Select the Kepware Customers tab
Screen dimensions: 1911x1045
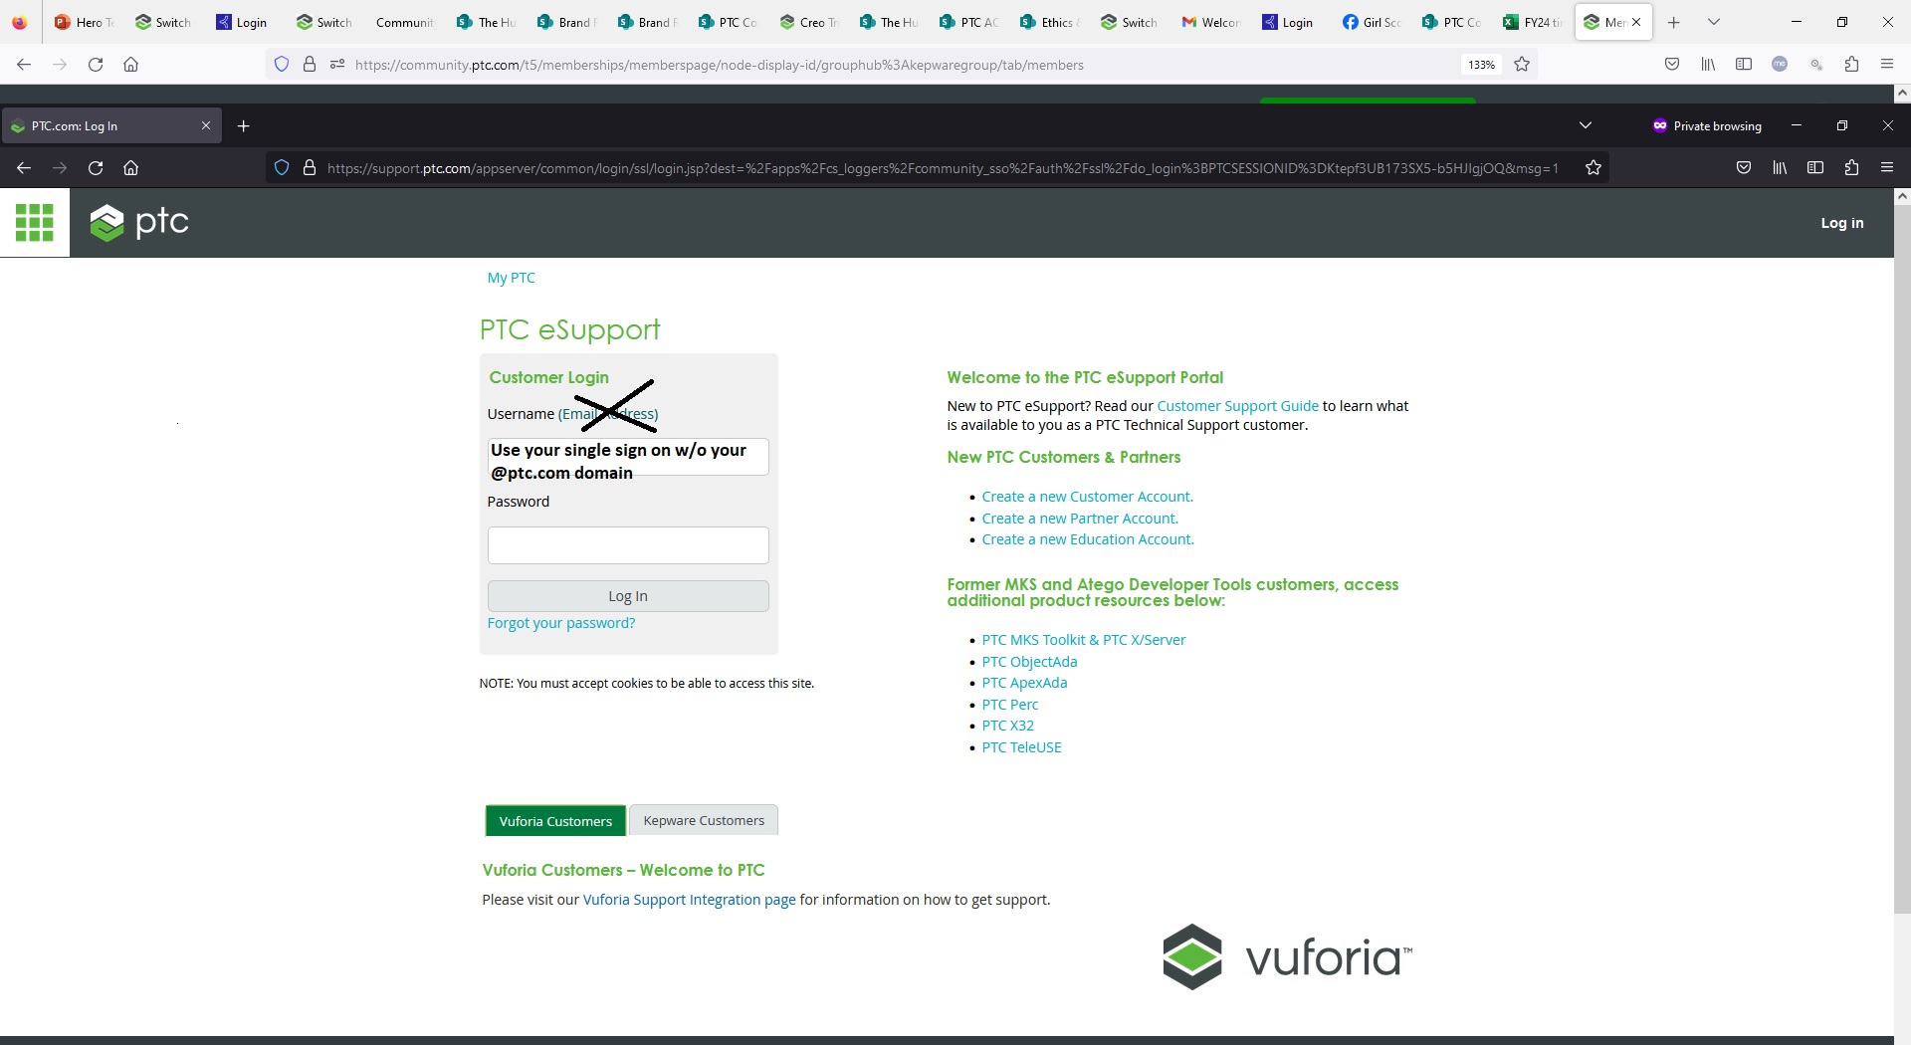[x=704, y=820]
